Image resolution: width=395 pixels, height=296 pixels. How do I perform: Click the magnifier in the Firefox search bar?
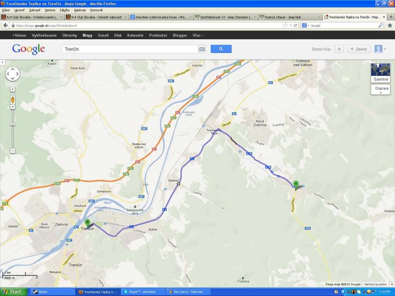pyautogui.click(x=381, y=25)
